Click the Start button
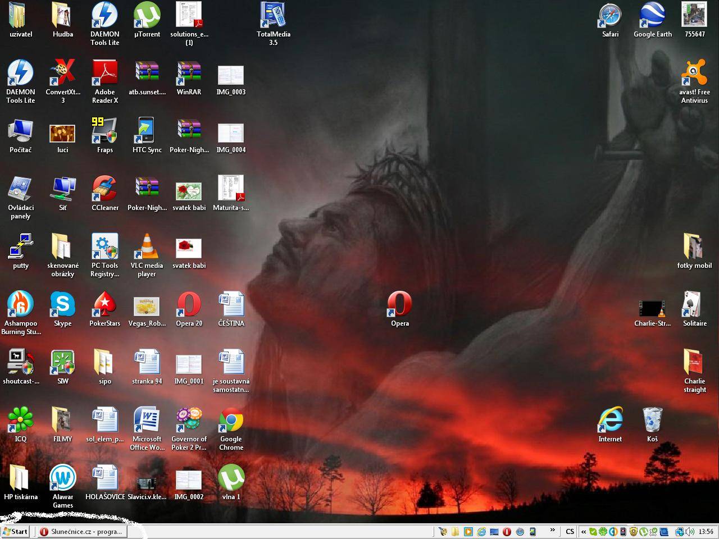 click(15, 531)
